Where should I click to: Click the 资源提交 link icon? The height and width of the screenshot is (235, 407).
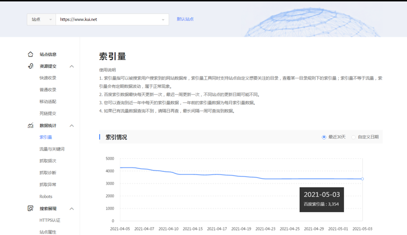(31, 66)
